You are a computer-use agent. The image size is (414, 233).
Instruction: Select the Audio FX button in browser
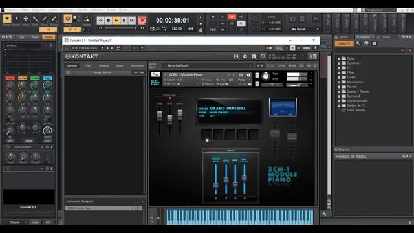click(344, 43)
